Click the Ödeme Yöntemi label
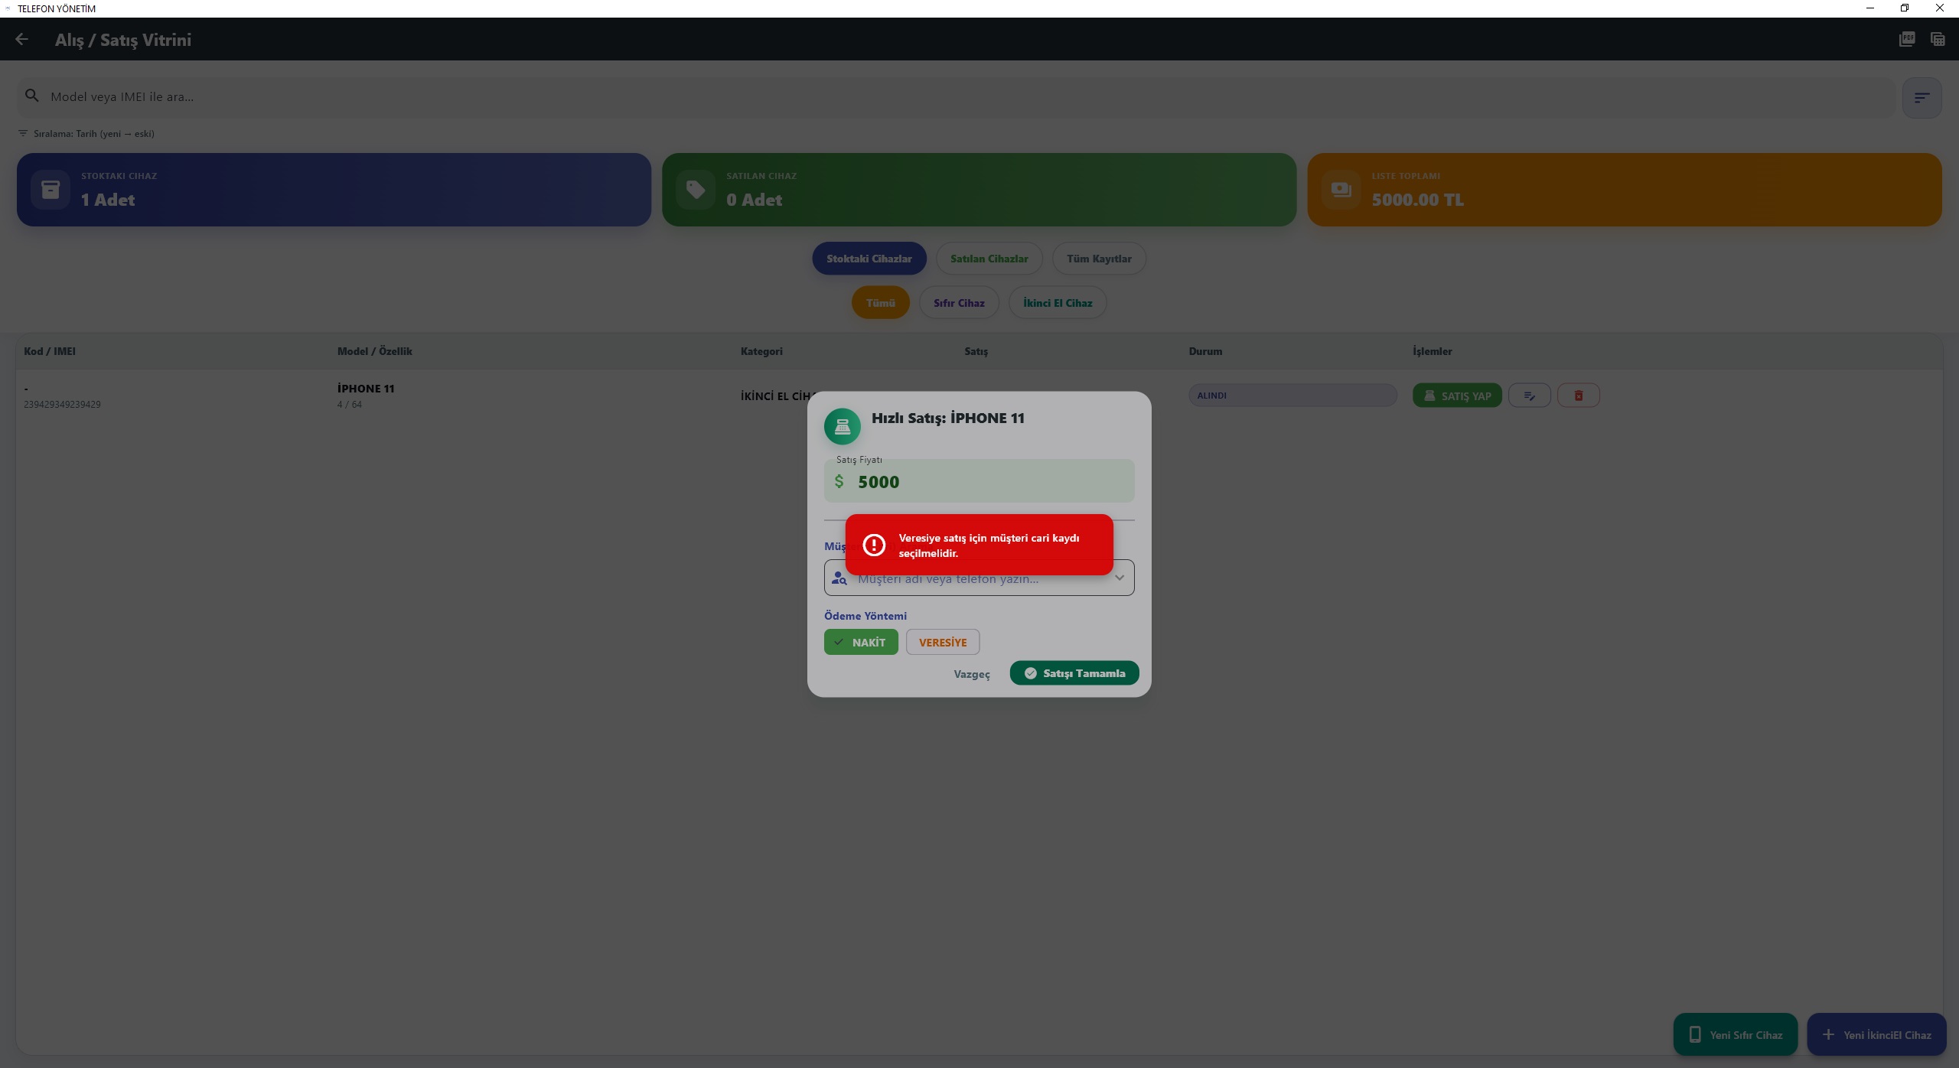This screenshot has height=1068, width=1959. 865,616
